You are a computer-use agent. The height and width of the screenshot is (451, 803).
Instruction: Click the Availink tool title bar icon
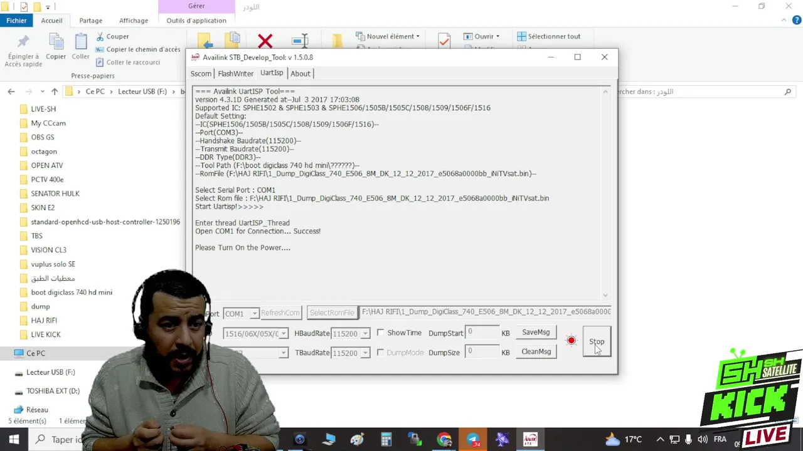click(x=195, y=57)
